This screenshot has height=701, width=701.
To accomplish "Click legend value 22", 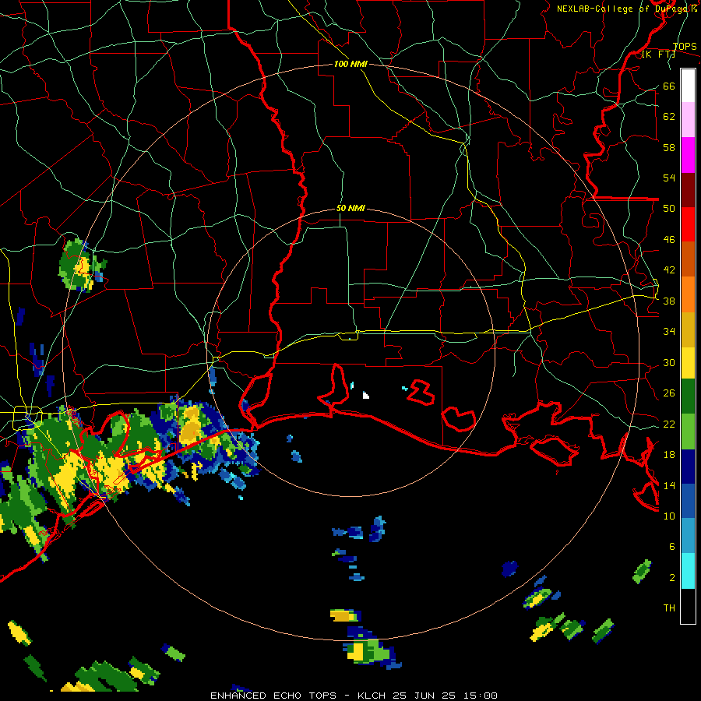I will 669,424.
